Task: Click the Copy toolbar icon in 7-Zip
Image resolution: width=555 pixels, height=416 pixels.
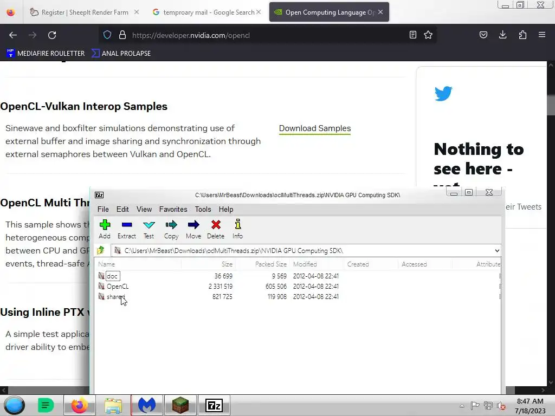Action: point(171,229)
